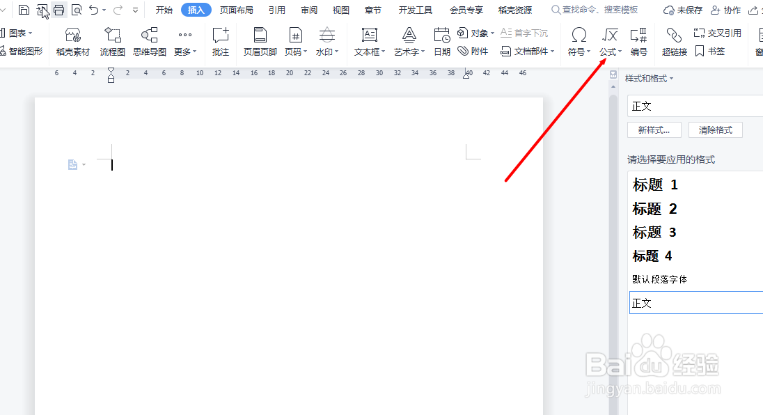Add a 批注 comment

(221, 42)
